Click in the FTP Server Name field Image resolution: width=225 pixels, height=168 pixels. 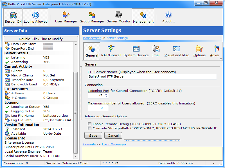pos(152,76)
